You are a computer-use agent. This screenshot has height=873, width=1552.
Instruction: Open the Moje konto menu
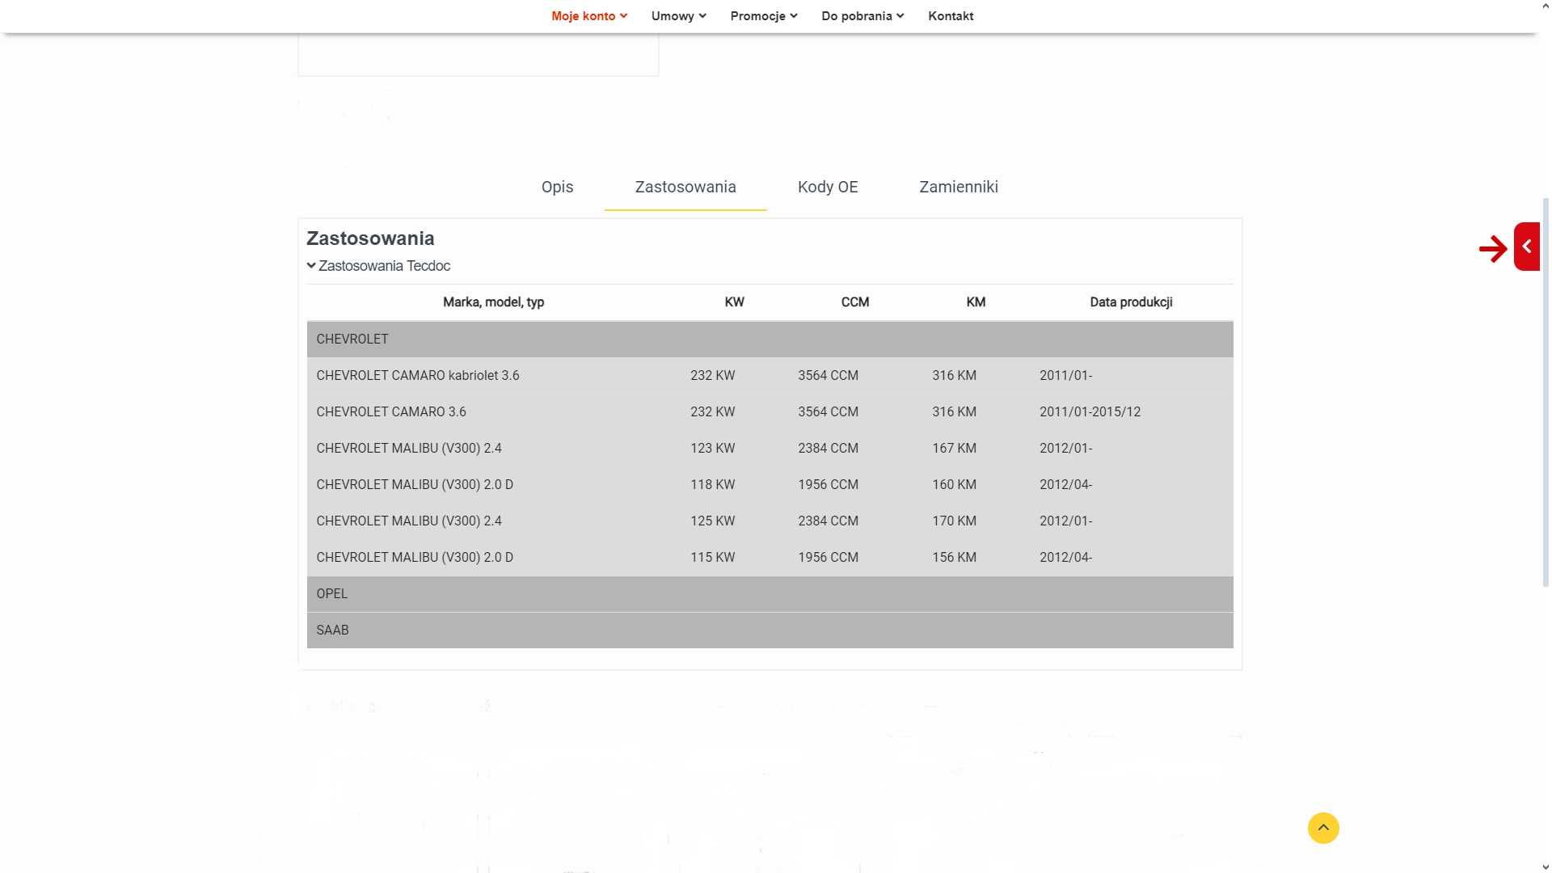588,16
